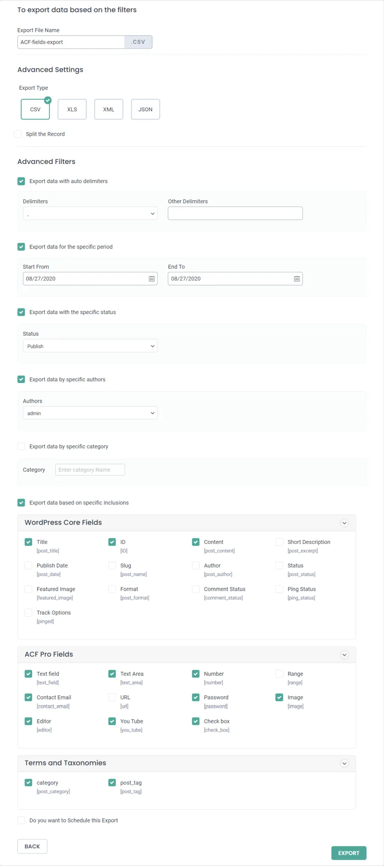384x866 pixels.
Task: Collapse the WordPress Core Fields section chevron
Action: [x=344, y=523]
